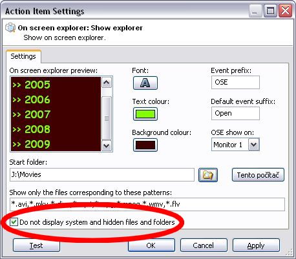Confirm with the OK button
This screenshot has height=259, width=296.
[x=151, y=245]
